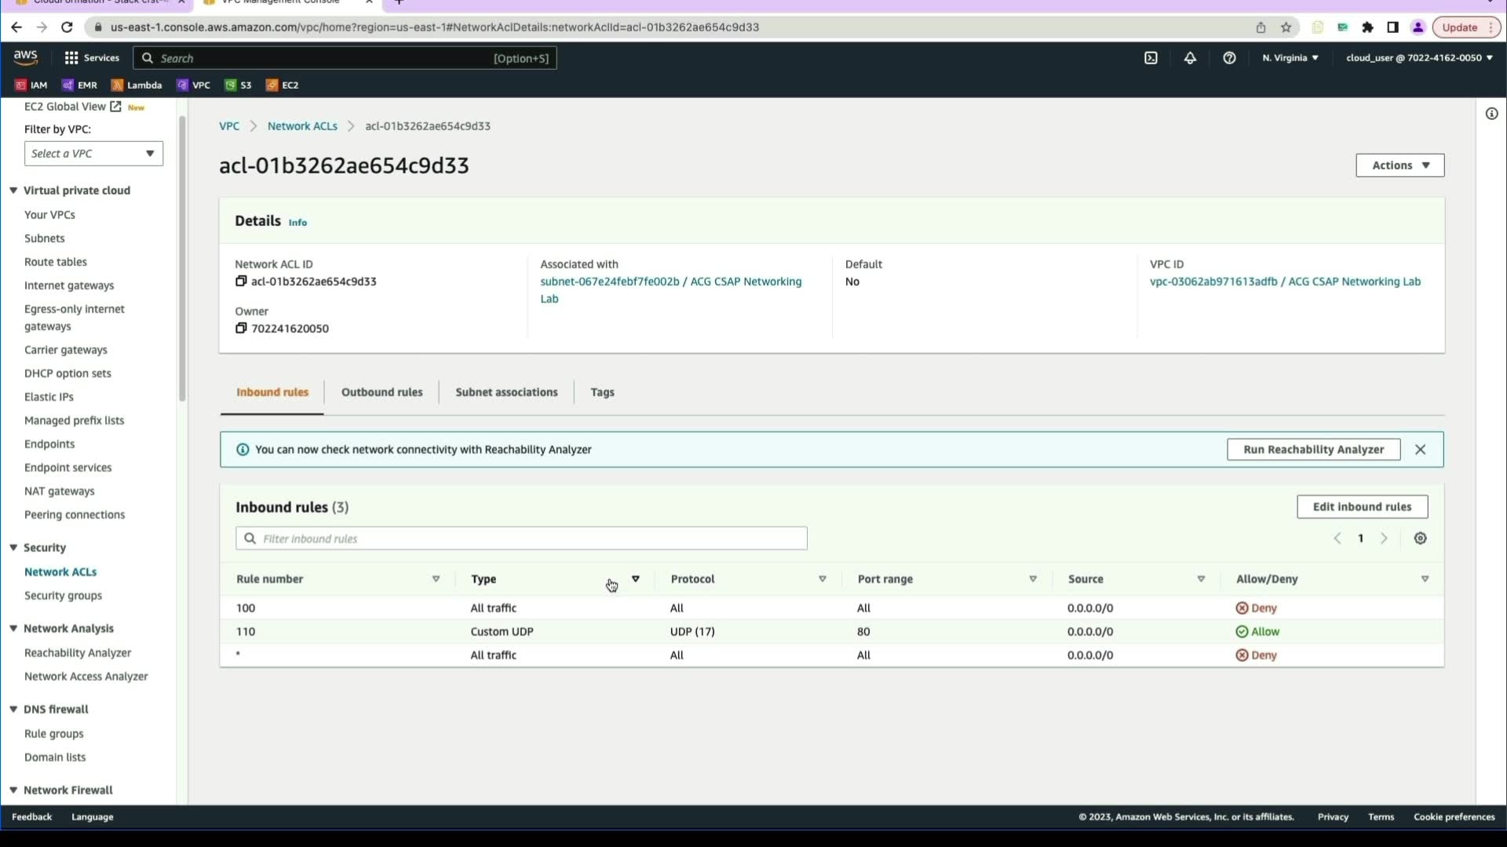Click the Edit inbound rules button
The height and width of the screenshot is (847, 1507).
1362,507
